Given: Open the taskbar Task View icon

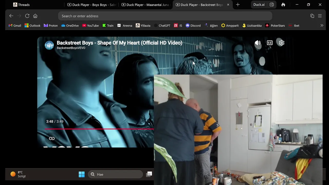Looking at the screenshot, I should point(149,174).
